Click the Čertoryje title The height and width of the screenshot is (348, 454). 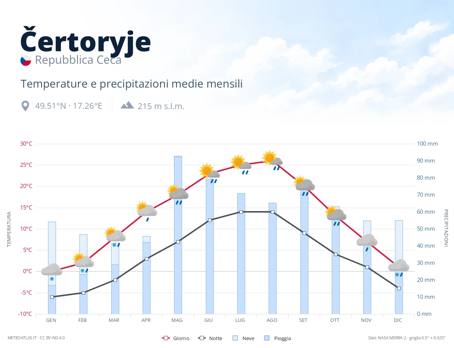(x=86, y=42)
